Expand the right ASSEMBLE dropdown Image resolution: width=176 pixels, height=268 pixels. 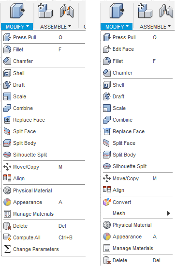tap(155, 27)
